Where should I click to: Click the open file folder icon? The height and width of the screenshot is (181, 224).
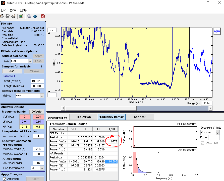click(2, 16)
